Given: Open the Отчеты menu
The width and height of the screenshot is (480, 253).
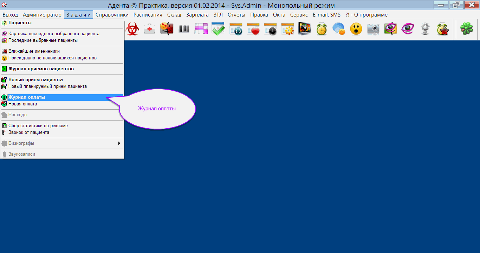Looking at the screenshot, I should (236, 15).
